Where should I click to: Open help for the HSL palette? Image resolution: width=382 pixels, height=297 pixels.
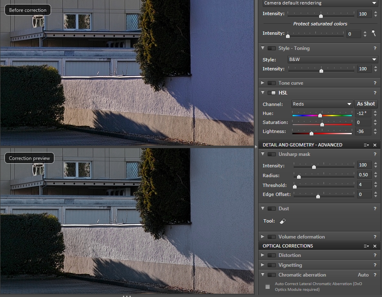[x=375, y=93]
